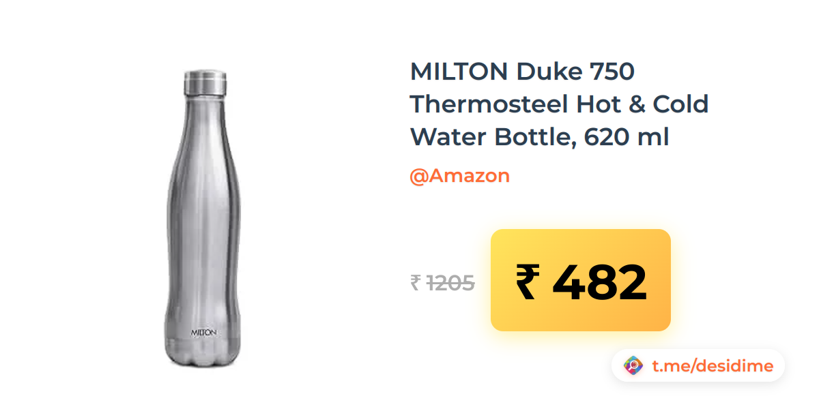Screen dimensions: 819x409
Task: Click the grey rupee symbol before 1205
Action: click(415, 282)
